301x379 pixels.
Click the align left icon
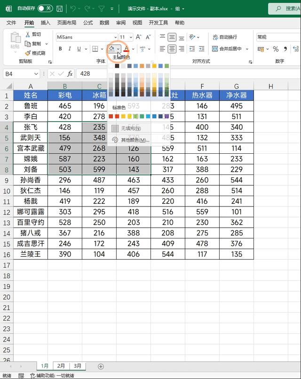(162, 49)
